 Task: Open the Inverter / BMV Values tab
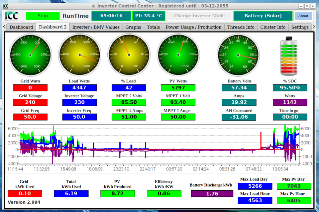tap(96, 27)
